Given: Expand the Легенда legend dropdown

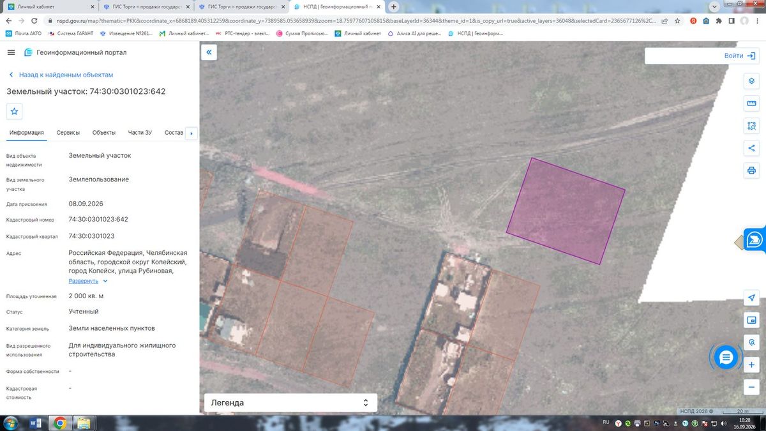Looking at the screenshot, I should [290, 403].
